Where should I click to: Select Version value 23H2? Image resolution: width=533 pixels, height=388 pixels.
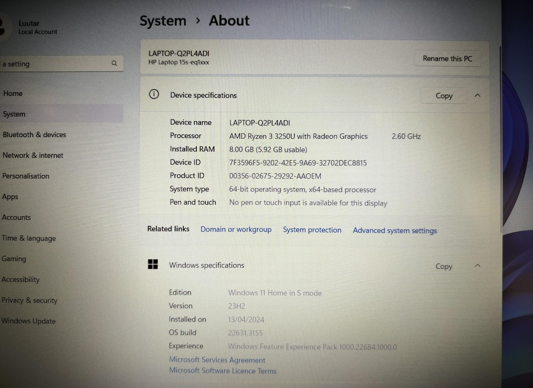236,306
